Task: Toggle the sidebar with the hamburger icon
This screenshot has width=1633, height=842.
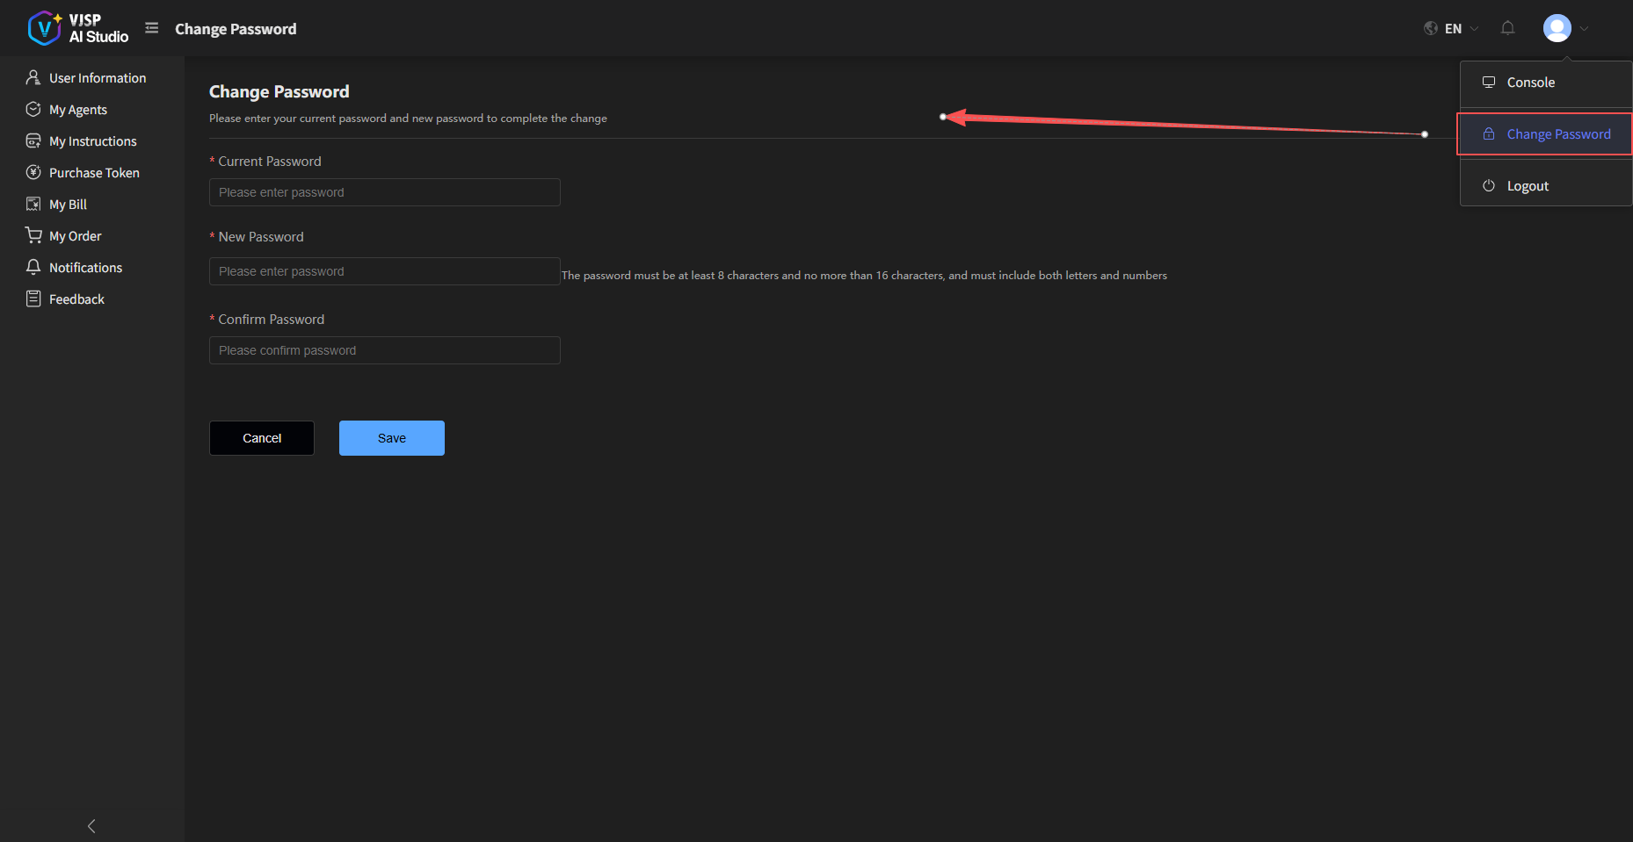Action: pos(151,27)
